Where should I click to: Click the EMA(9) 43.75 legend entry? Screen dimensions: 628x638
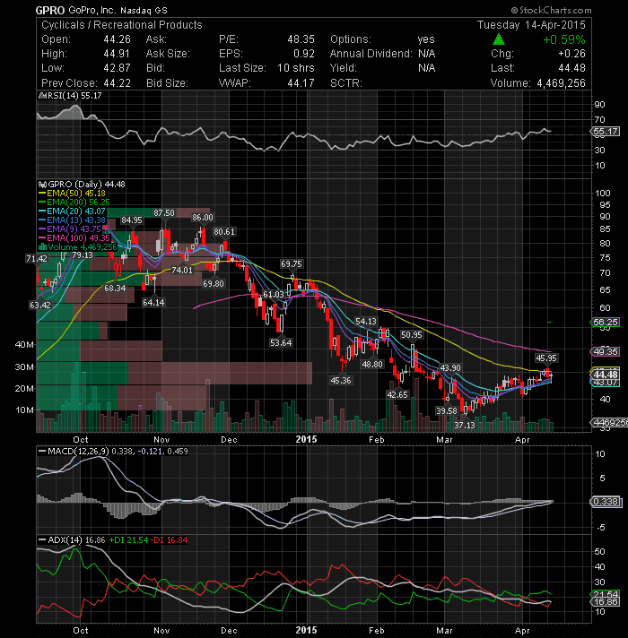(x=72, y=229)
